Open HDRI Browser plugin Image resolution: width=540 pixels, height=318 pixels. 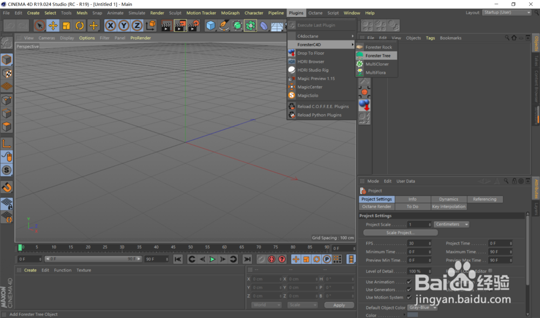pyautogui.click(x=321, y=62)
